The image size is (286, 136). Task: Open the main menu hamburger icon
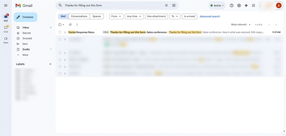pyautogui.click(x=5, y=5)
